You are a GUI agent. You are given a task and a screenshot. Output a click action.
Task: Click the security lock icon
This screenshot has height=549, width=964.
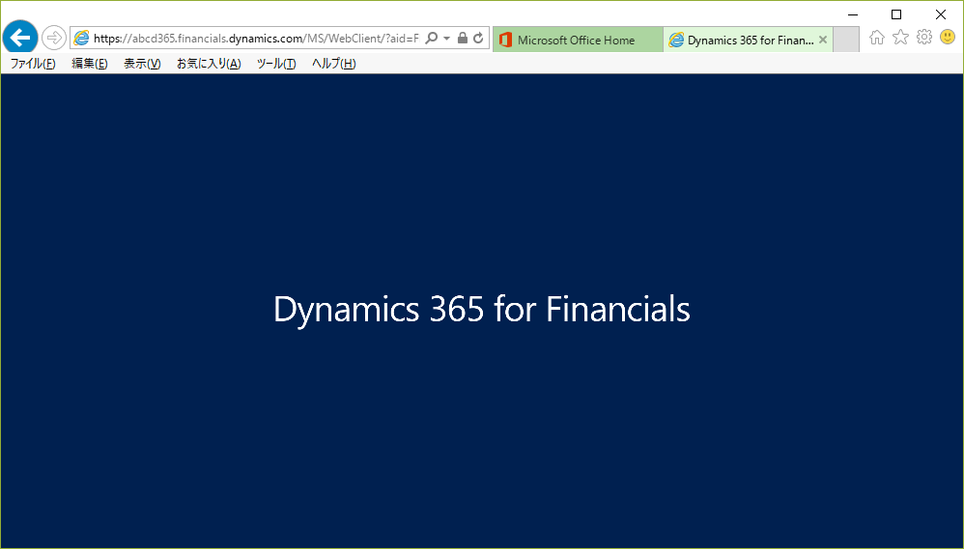click(463, 38)
